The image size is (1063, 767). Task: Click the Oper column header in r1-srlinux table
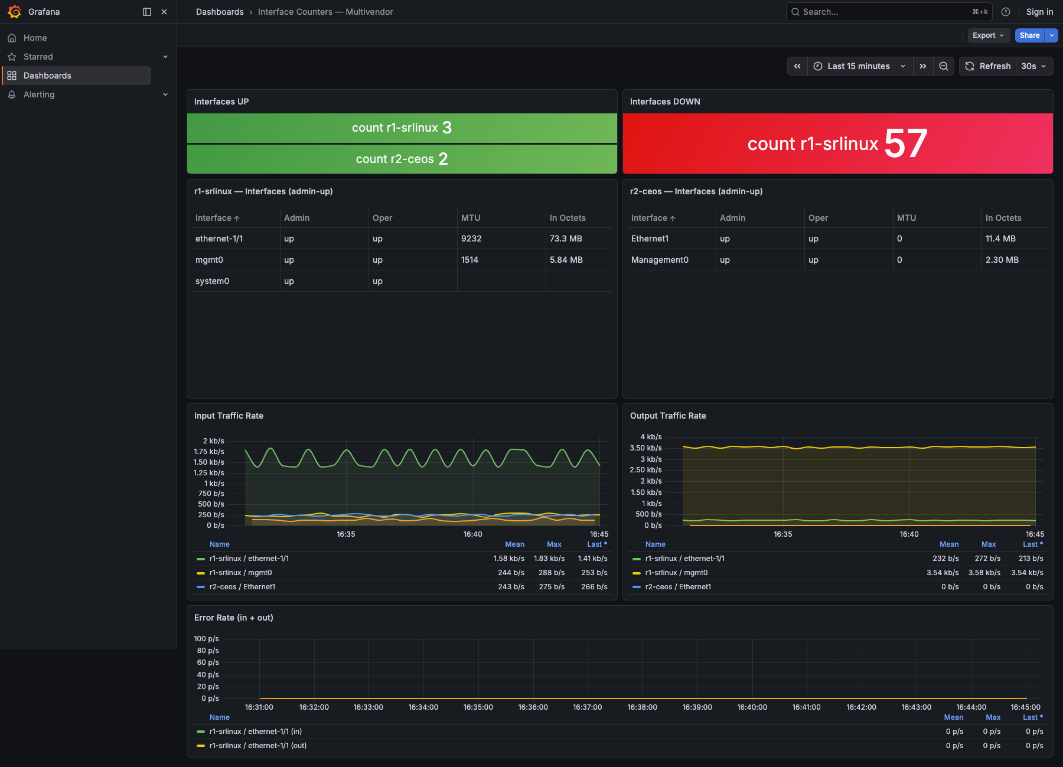(x=382, y=218)
